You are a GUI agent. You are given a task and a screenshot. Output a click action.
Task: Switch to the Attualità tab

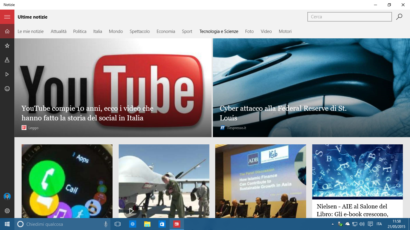pos(59,31)
